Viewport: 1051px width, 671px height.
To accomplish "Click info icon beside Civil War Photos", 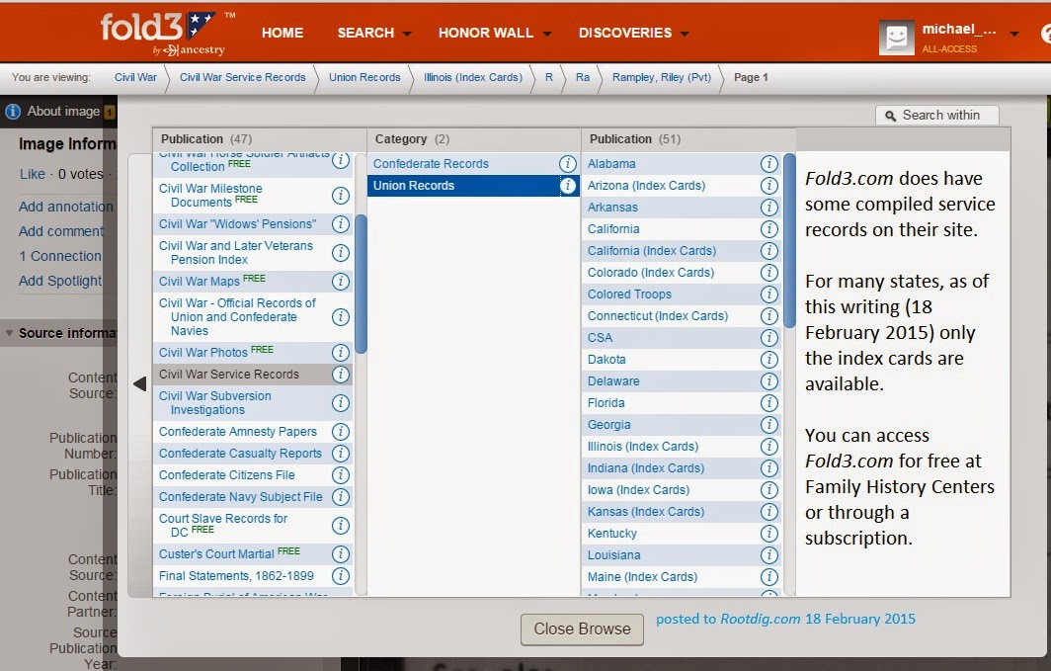I will [x=341, y=353].
